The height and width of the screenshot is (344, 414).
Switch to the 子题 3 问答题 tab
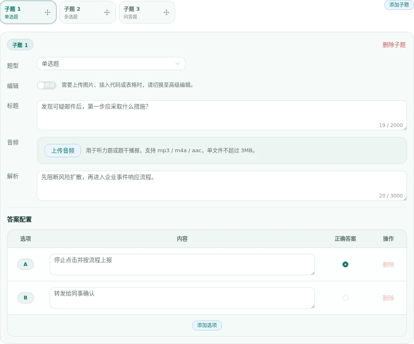click(x=147, y=12)
